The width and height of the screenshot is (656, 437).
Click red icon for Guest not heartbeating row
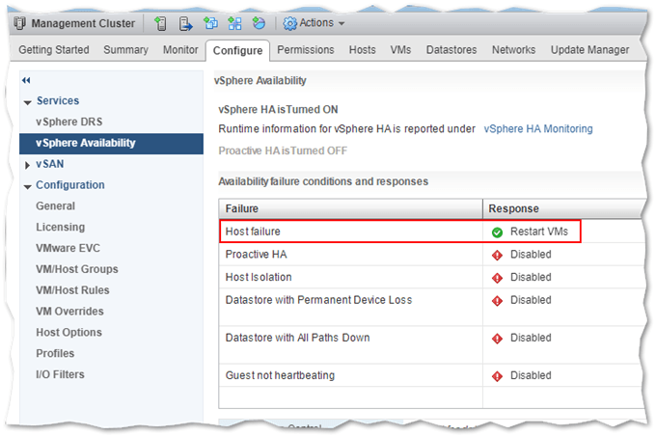(497, 376)
